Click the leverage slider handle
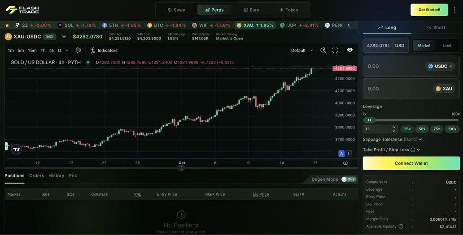 369,120
